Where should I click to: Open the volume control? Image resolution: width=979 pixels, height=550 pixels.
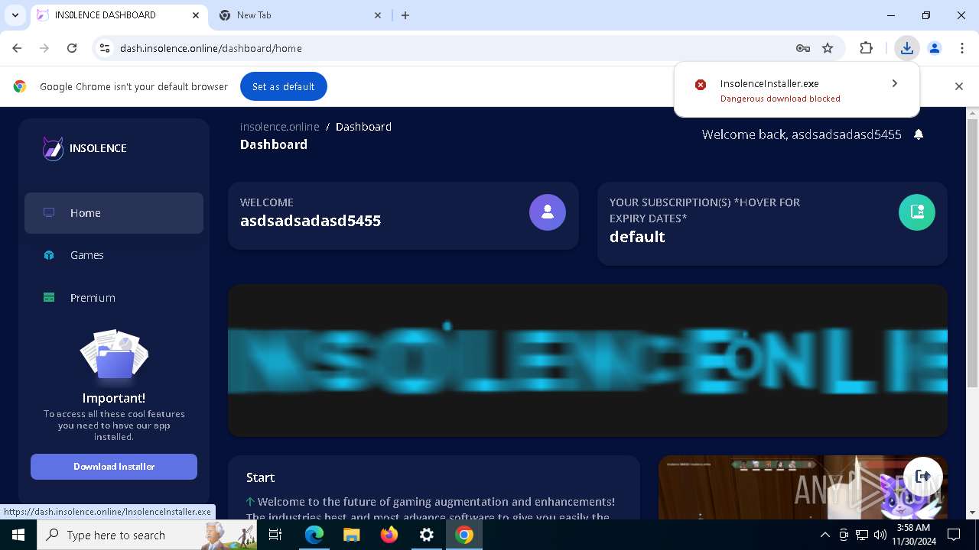[x=880, y=535]
